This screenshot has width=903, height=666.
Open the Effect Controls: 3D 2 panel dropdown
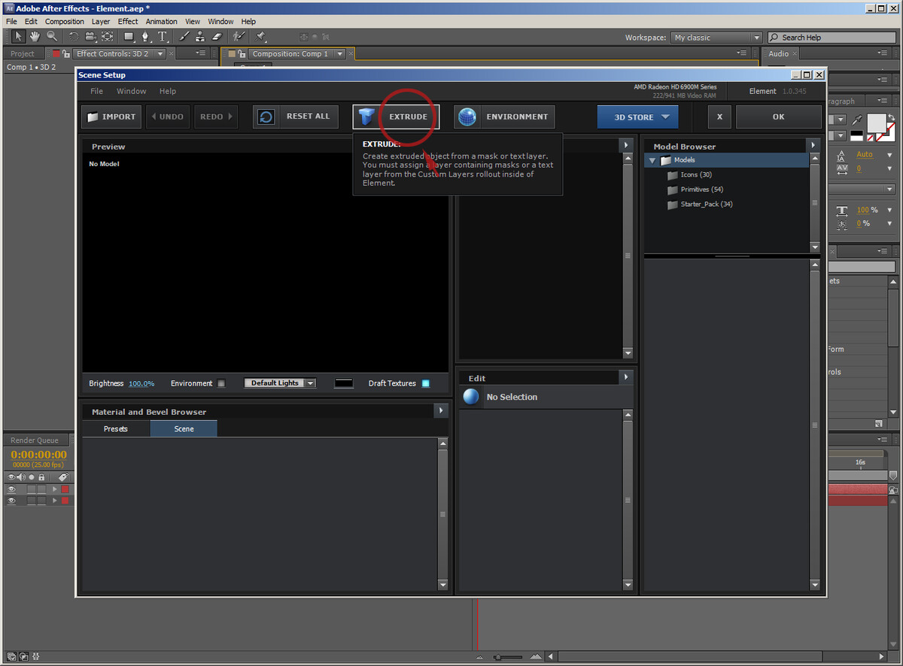(x=159, y=54)
